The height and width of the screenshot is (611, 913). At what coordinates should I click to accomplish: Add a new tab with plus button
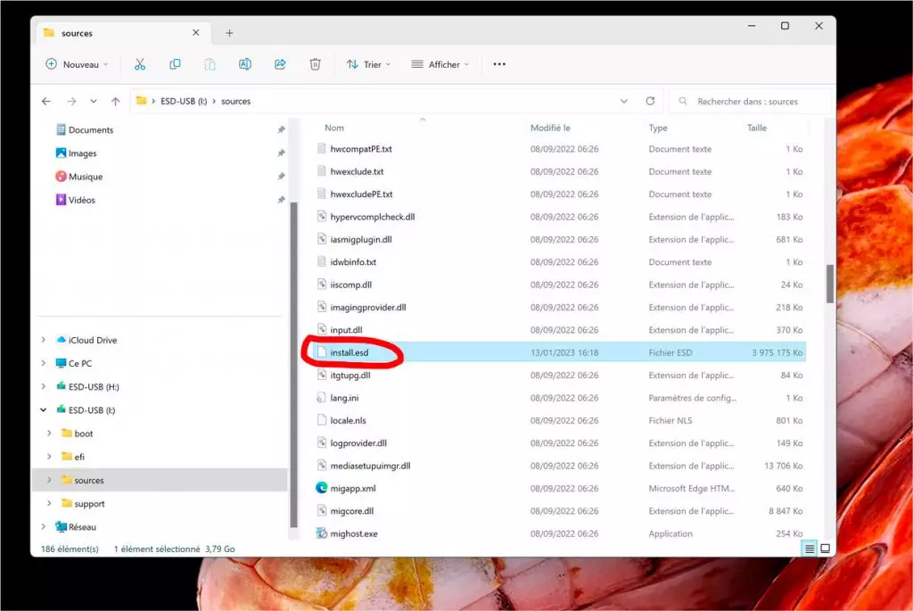(x=229, y=33)
